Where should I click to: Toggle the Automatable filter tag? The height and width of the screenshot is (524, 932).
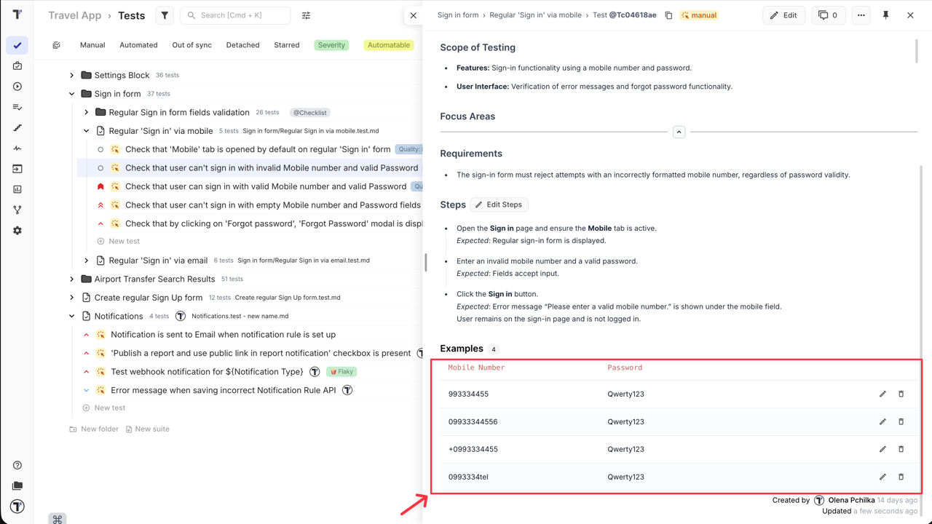pos(388,45)
